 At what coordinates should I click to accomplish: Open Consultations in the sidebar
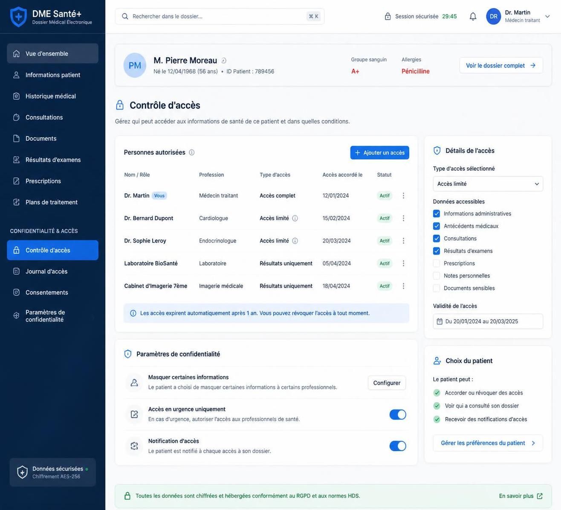pyautogui.click(x=52, y=117)
